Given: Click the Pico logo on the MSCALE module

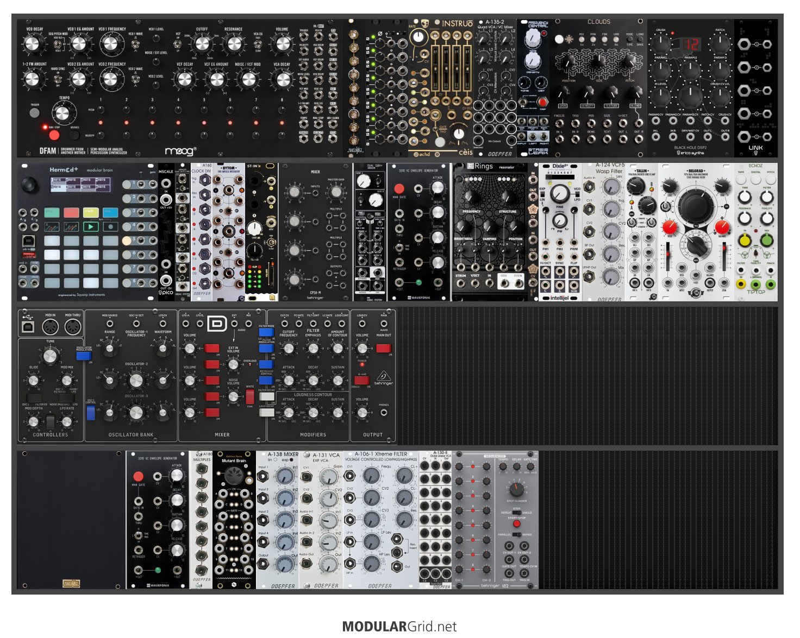Looking at the screenshot, I should [166, 292].
